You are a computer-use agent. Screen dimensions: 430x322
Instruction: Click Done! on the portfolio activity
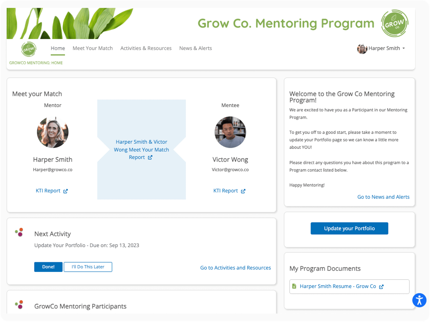pyautogui.click(x=48, y=267)
